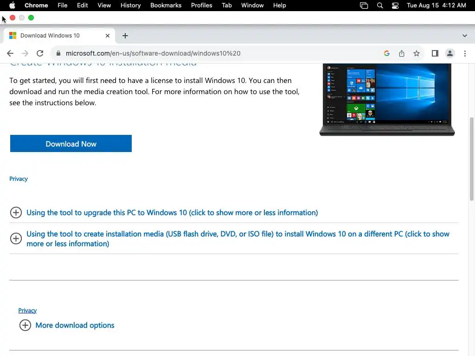The height and width of the screenshot is (356, 475).
Task: Open the Apple menu
Action: point(12,6)
